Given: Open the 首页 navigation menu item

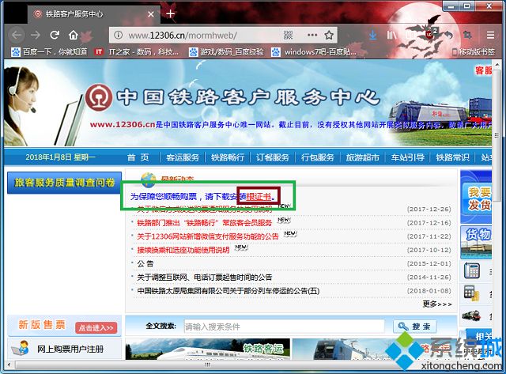Looking at the screenshot, I should [x=138, y=157].
